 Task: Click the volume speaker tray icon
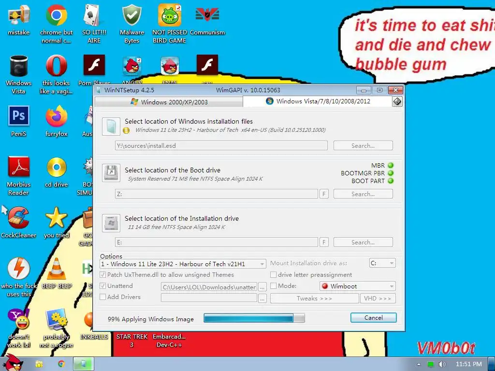(442, 364)
